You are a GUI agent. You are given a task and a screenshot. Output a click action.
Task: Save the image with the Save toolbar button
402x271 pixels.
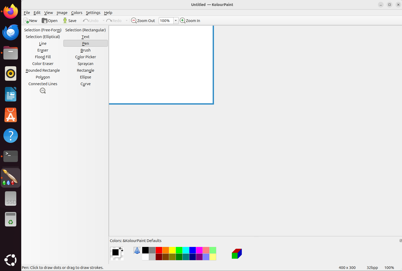pos(70,21)
